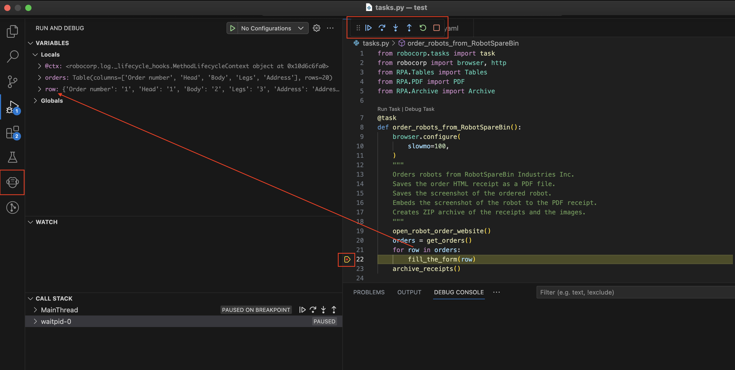Viewport: 735px width, 370px height.
Task: Open the Testing flask icon
Action: coord(12,157)
